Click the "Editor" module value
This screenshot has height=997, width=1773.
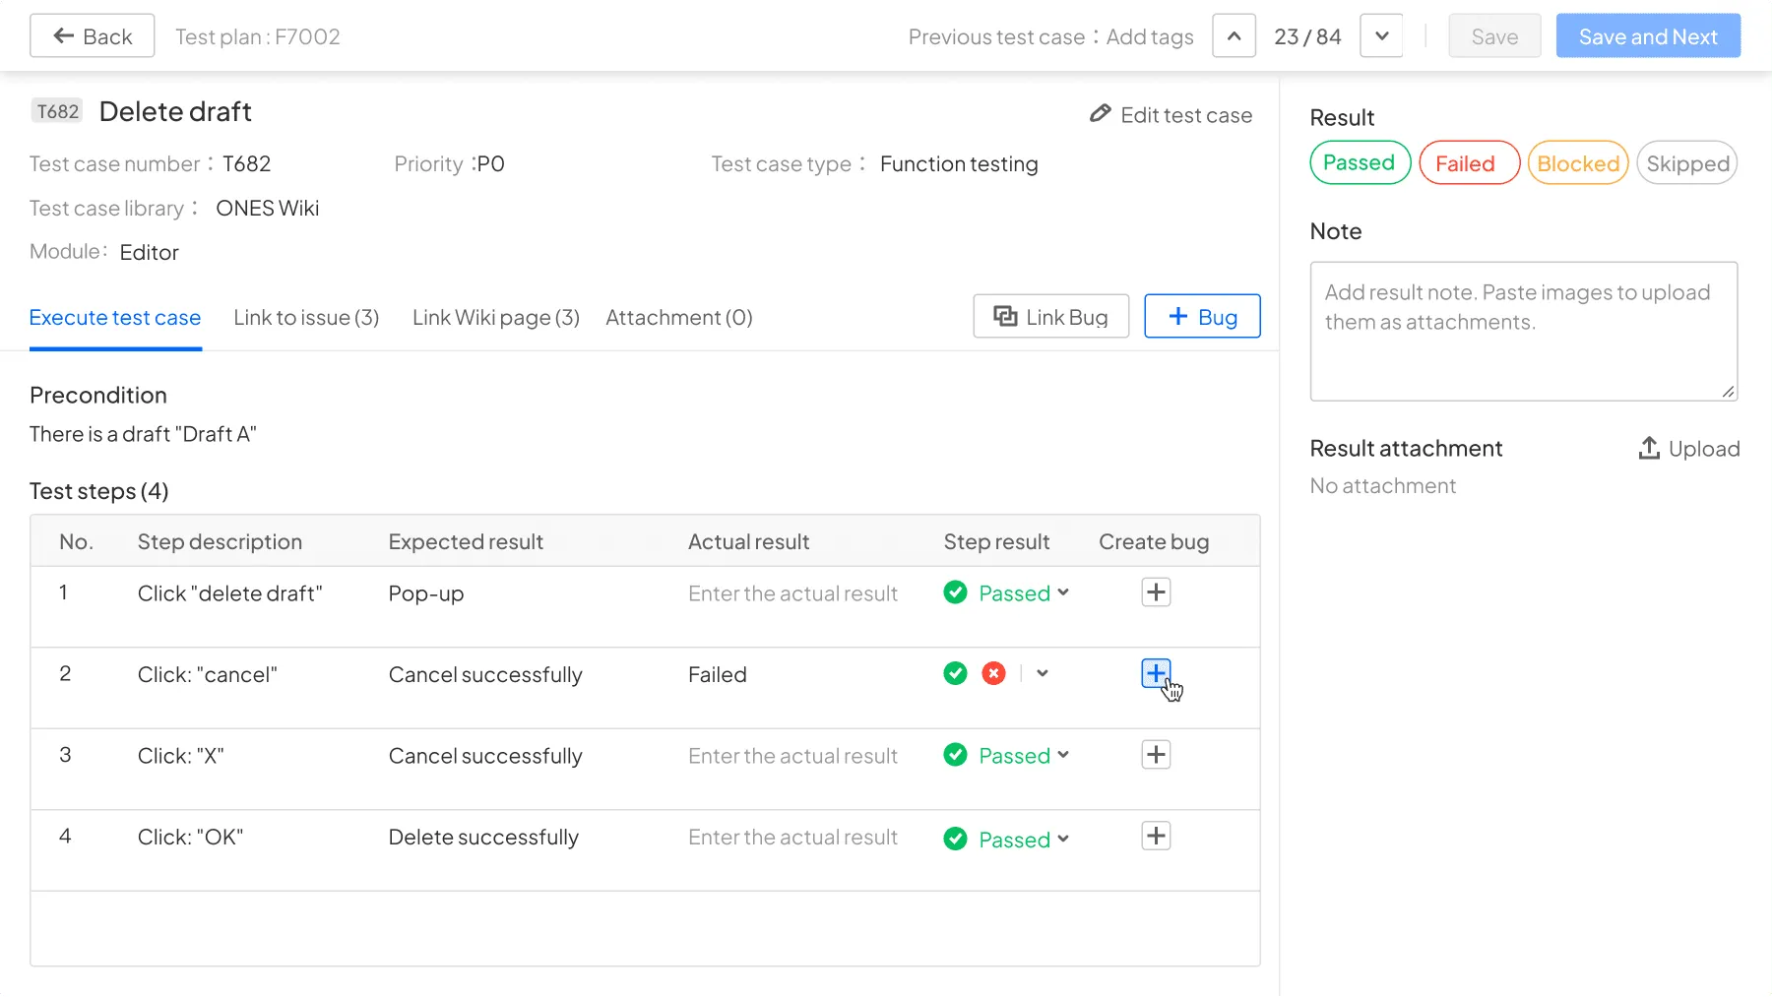(150, 252)
